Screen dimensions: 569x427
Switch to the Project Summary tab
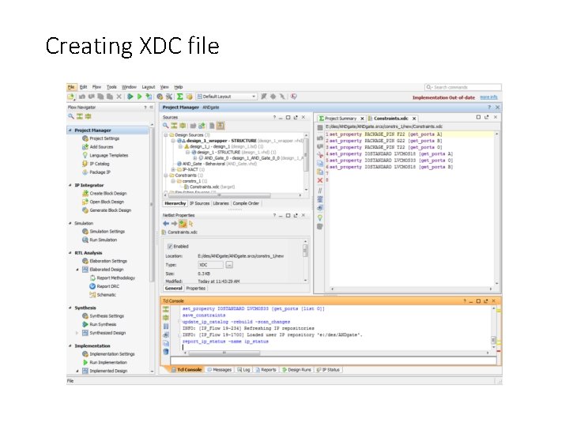341,119
